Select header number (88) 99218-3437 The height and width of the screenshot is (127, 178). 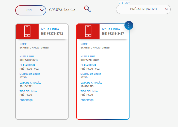coord(113,34)
